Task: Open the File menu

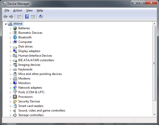Action: pos(7,10)
